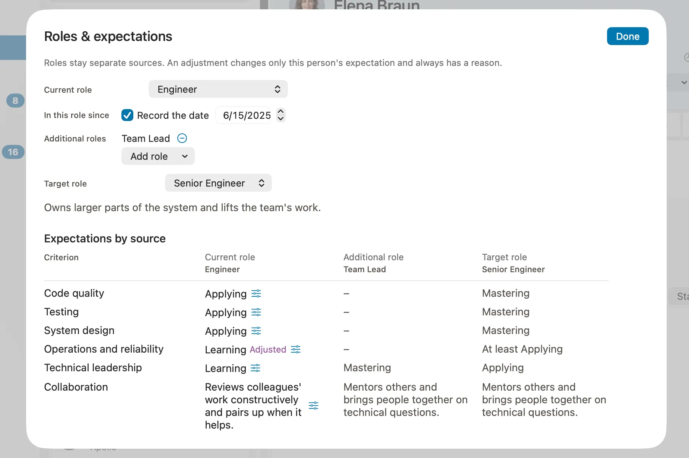
Task: Open the Target role Senior Engineer dropdown
Action: (218, 183)
